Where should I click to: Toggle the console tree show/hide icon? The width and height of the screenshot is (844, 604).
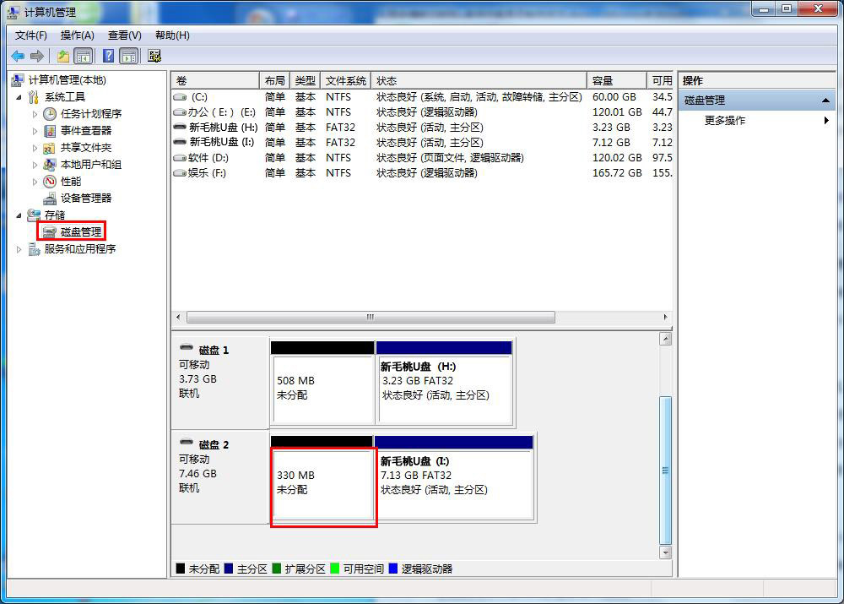83,56
